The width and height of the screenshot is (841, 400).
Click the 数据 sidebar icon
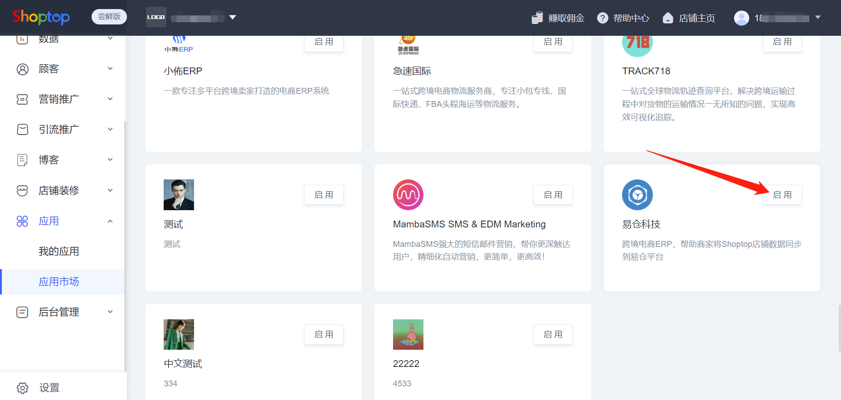22,39
